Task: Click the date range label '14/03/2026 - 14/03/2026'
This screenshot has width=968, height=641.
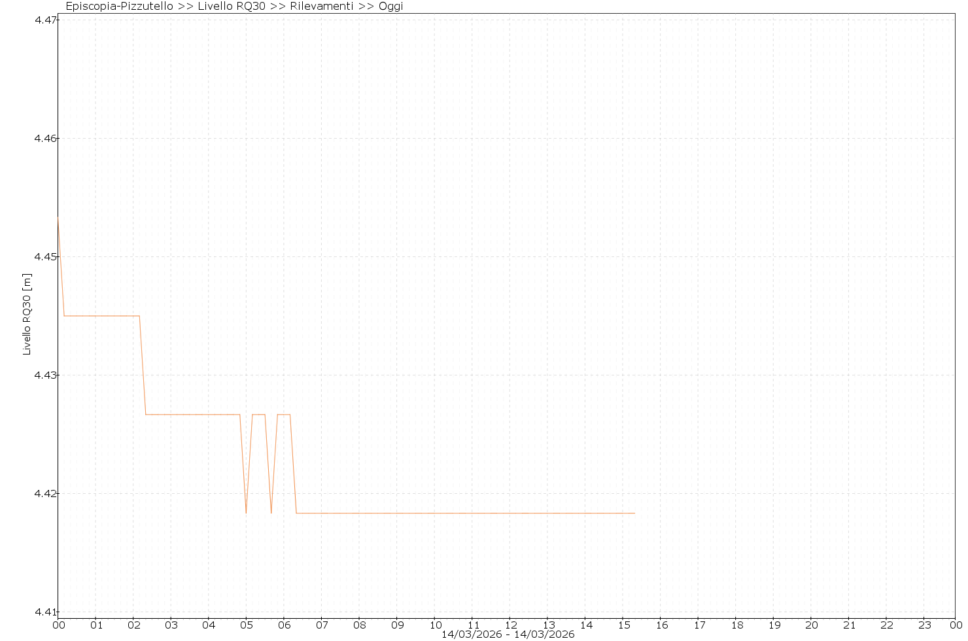Action: point(508,634)
